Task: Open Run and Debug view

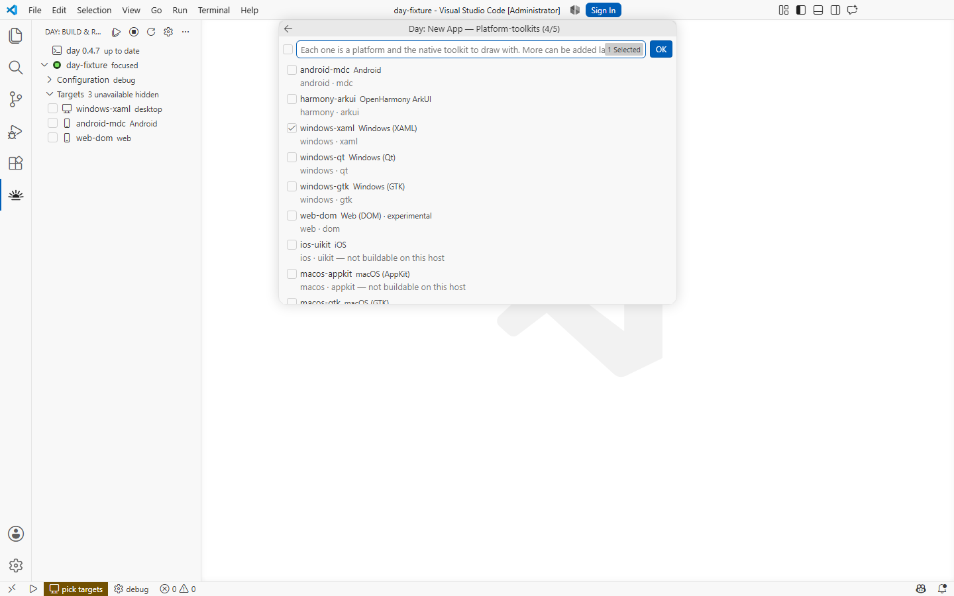Action: coord(16,131)
